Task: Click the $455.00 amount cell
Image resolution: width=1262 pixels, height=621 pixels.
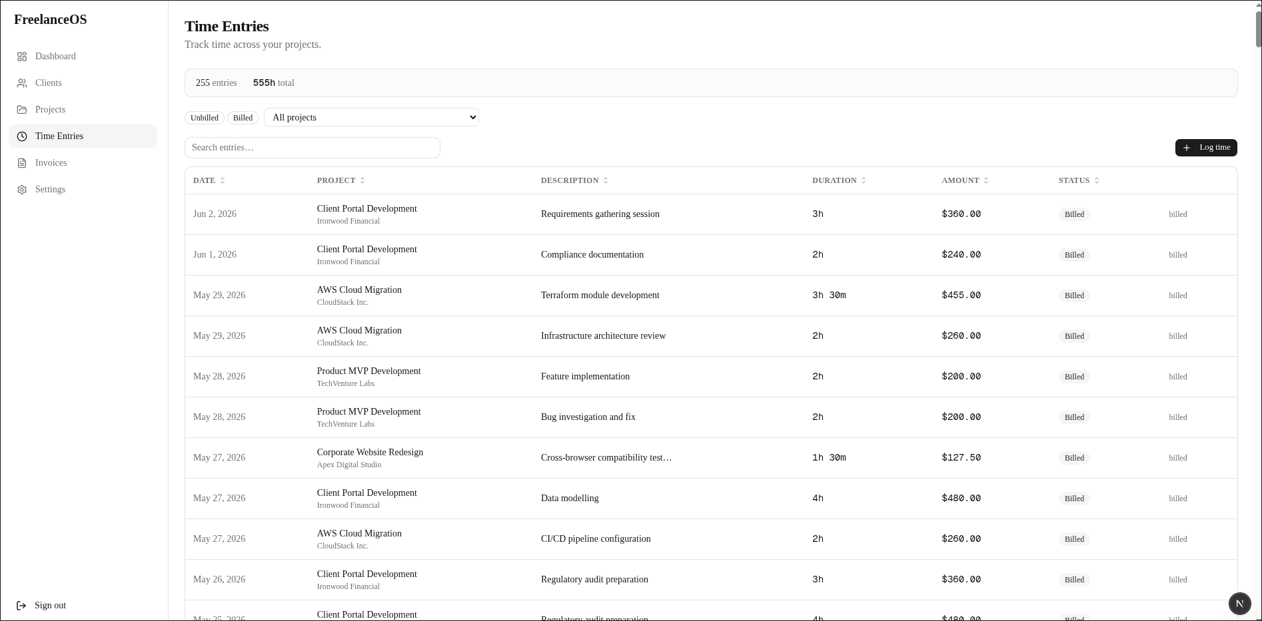Action: pyautogui.click(x=961, y=296)
